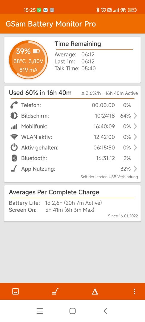Expand Mobilfunk details chevron
This screenshot has height=322, width=145.
click(x=135, y=126)
